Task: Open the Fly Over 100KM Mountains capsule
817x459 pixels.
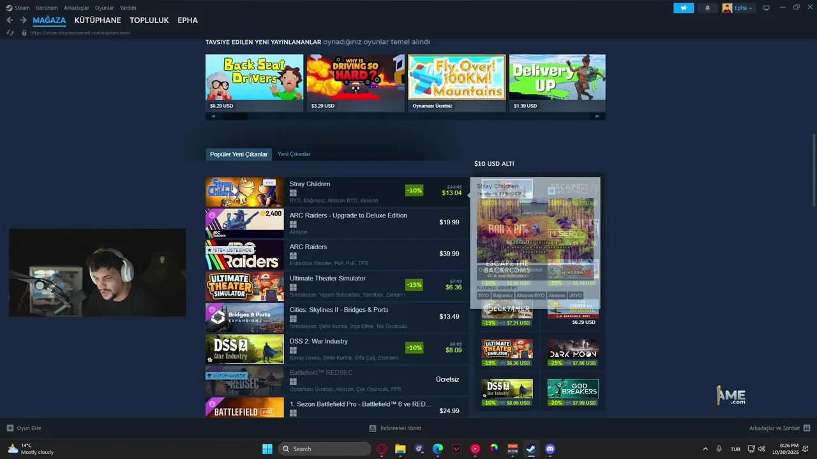Action: coord(457,83)
